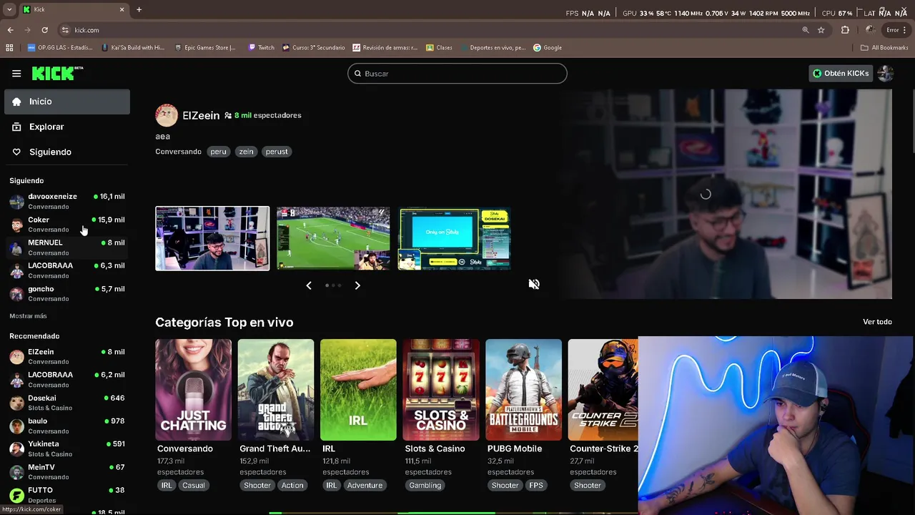Open the Google bookmark
The image size is (915, 515).
[x=548, y=48]
